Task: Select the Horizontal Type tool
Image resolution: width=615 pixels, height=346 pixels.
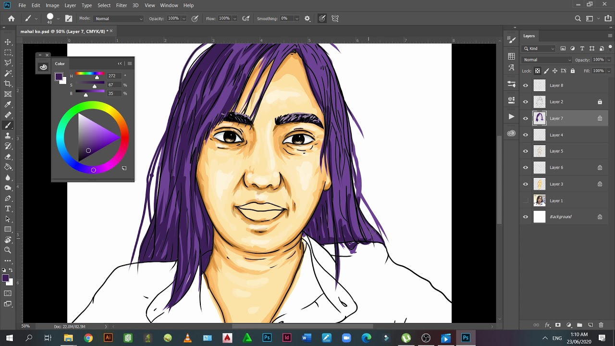Action: (8, 209)
